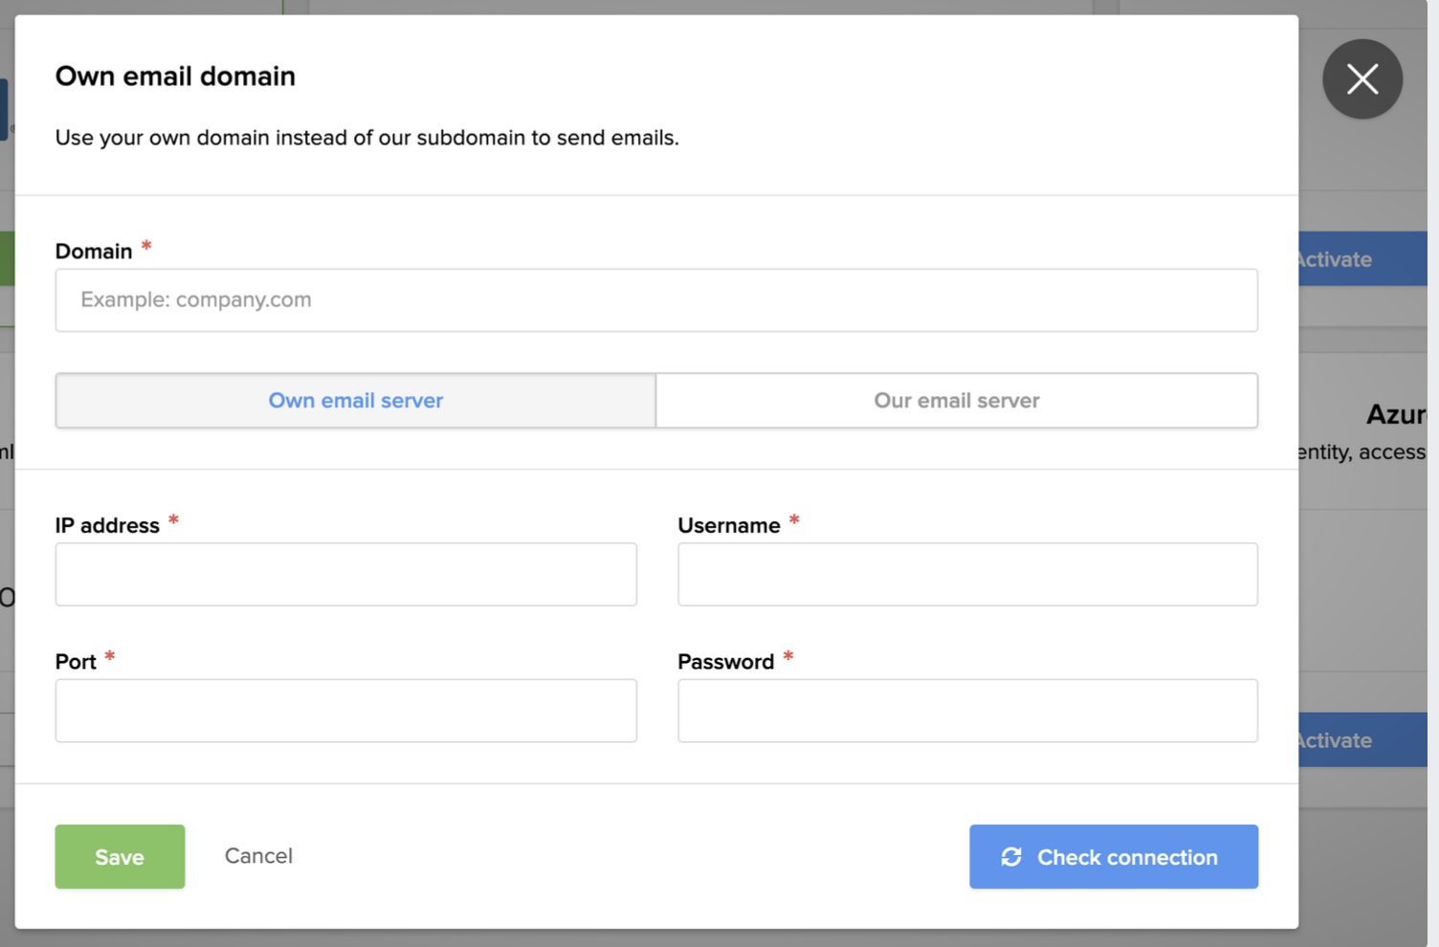Switch to the Our email server tab
1439x947 pixels.
pos(956,401)
